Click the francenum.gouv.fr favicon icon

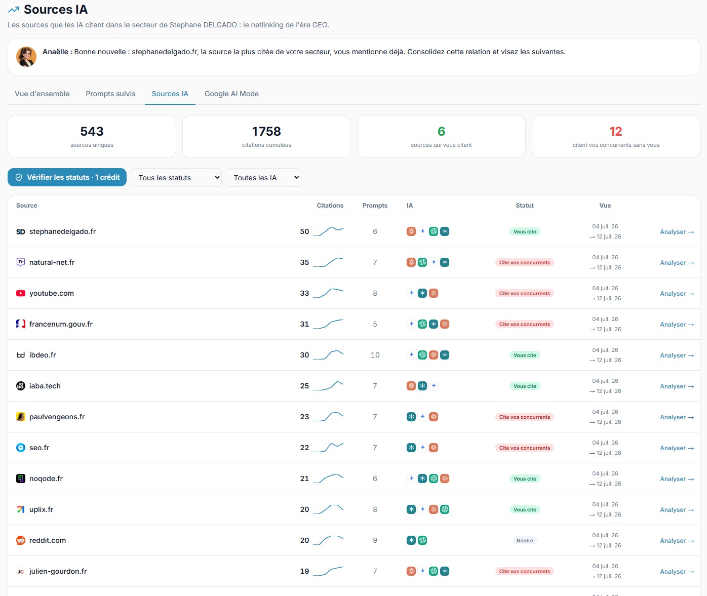(x=21, y=324)
